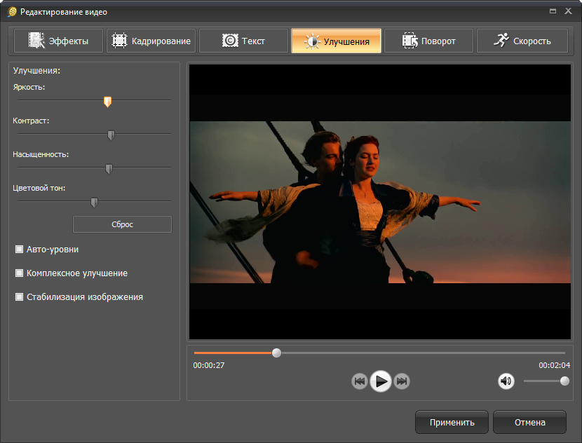Cancel editing with the Отмена button
The image size is (582, 443).
tap(529, 422)
